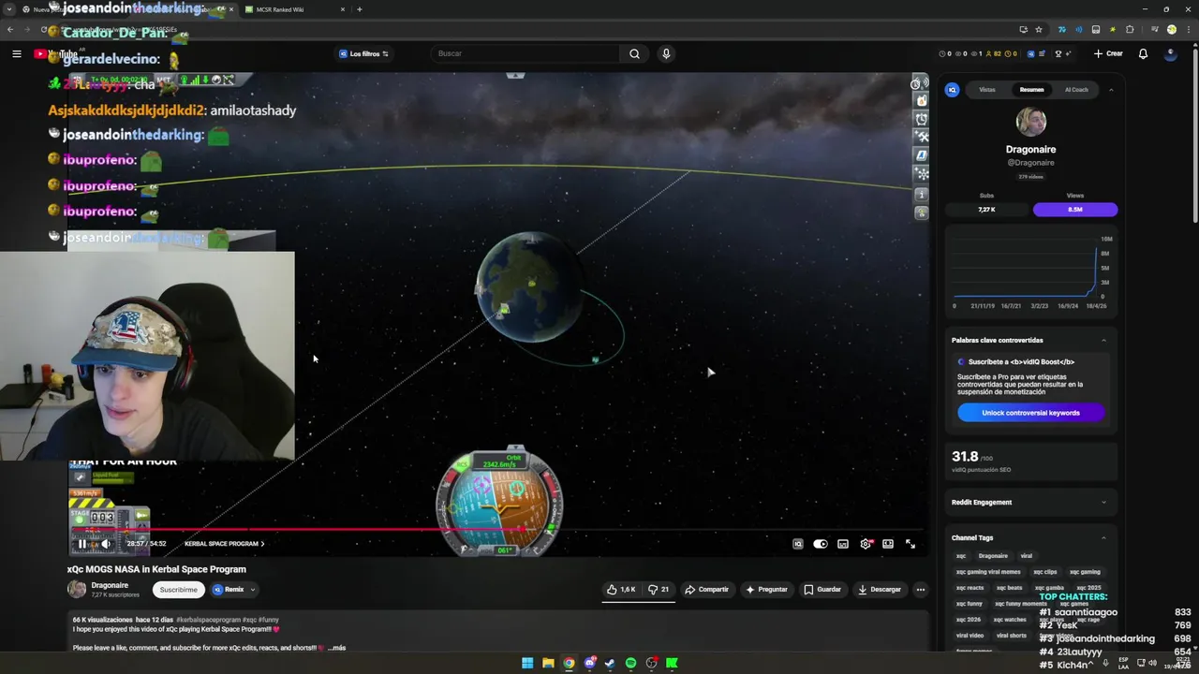The height and width of the screenshot is (674, 1199).
Task: Save the video with Guardar
Action: click(822, 590)
